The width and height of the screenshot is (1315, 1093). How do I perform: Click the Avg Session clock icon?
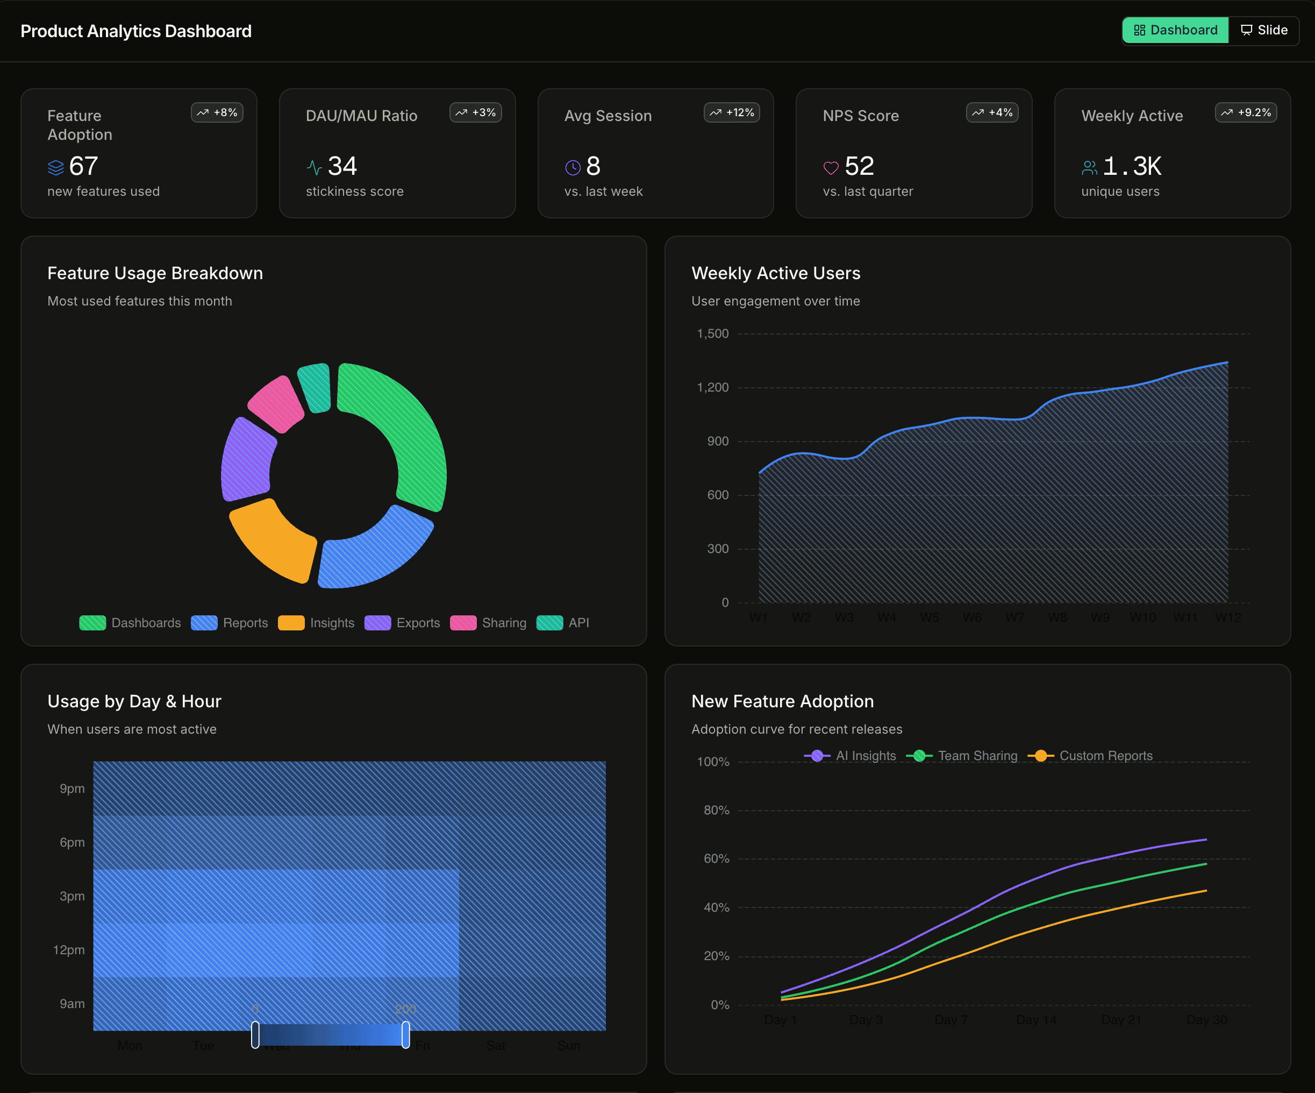click(573, 167)
